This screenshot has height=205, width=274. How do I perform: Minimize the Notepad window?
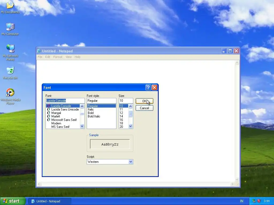(224, 51)
